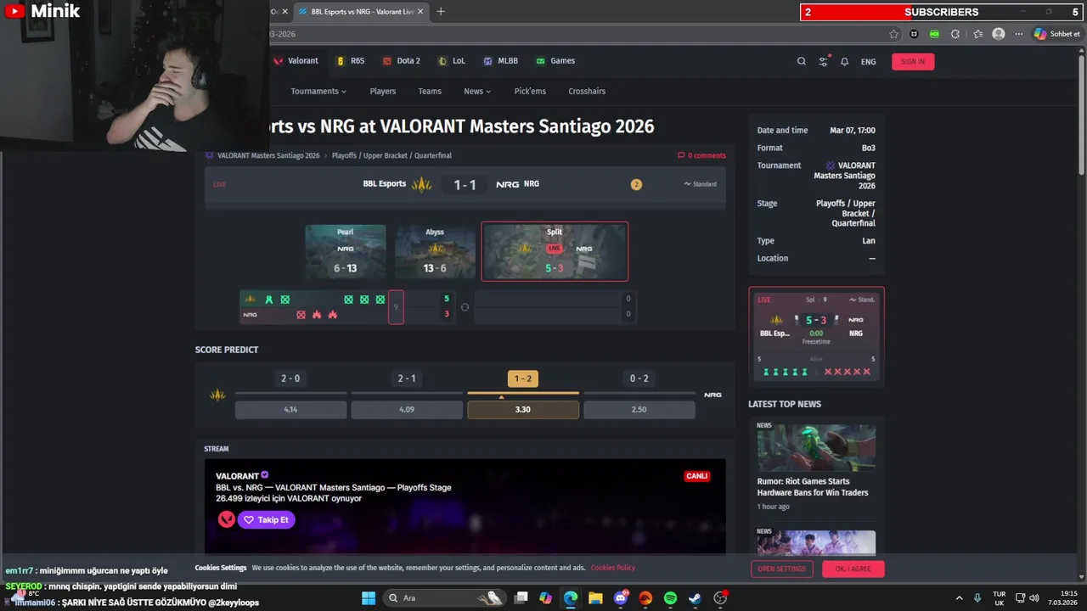Image resolution: width=1087 pixels, height=611 pixels.
Task: Add page to favorites with star icon
Action: [893, 34]
